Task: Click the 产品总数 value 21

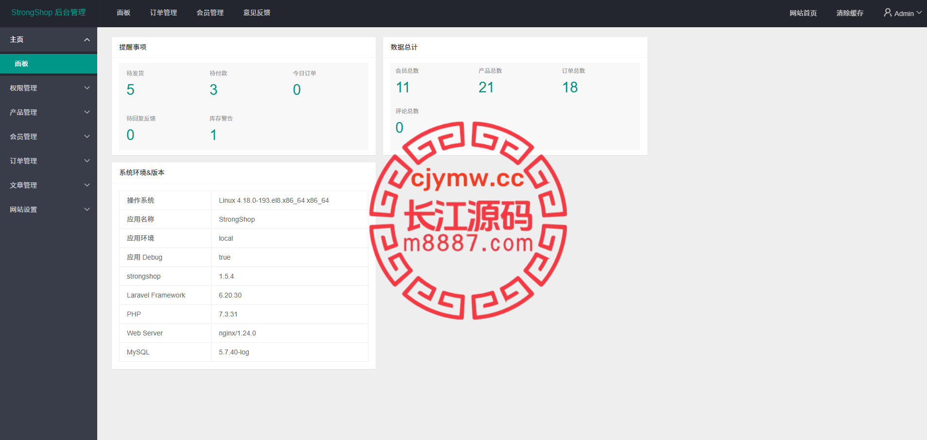Action: [x=486, y=87]
